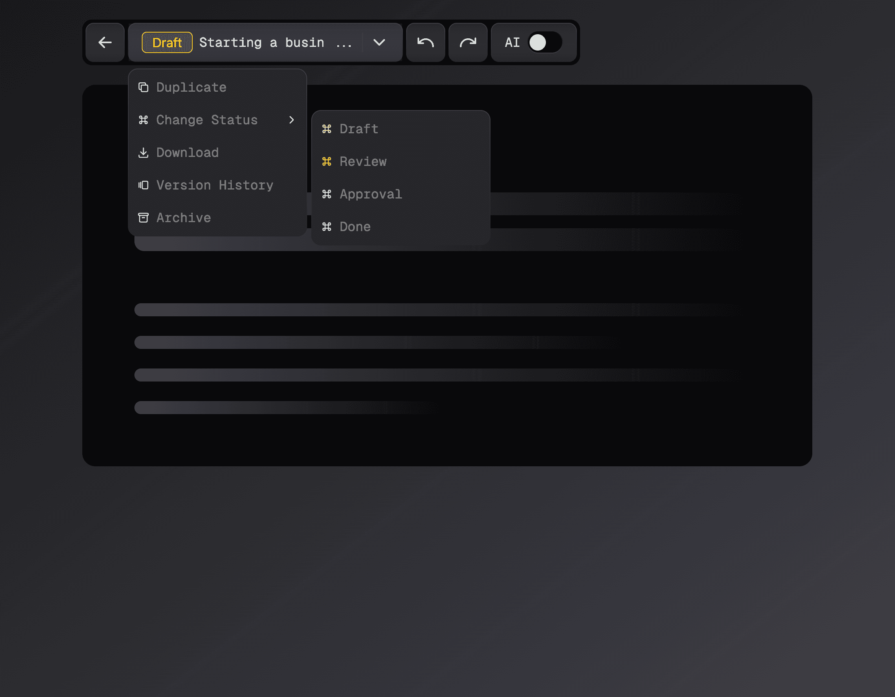The image size is (895, 697).
Task: Click the command icon beside Approval
Action: click(327, 194)
